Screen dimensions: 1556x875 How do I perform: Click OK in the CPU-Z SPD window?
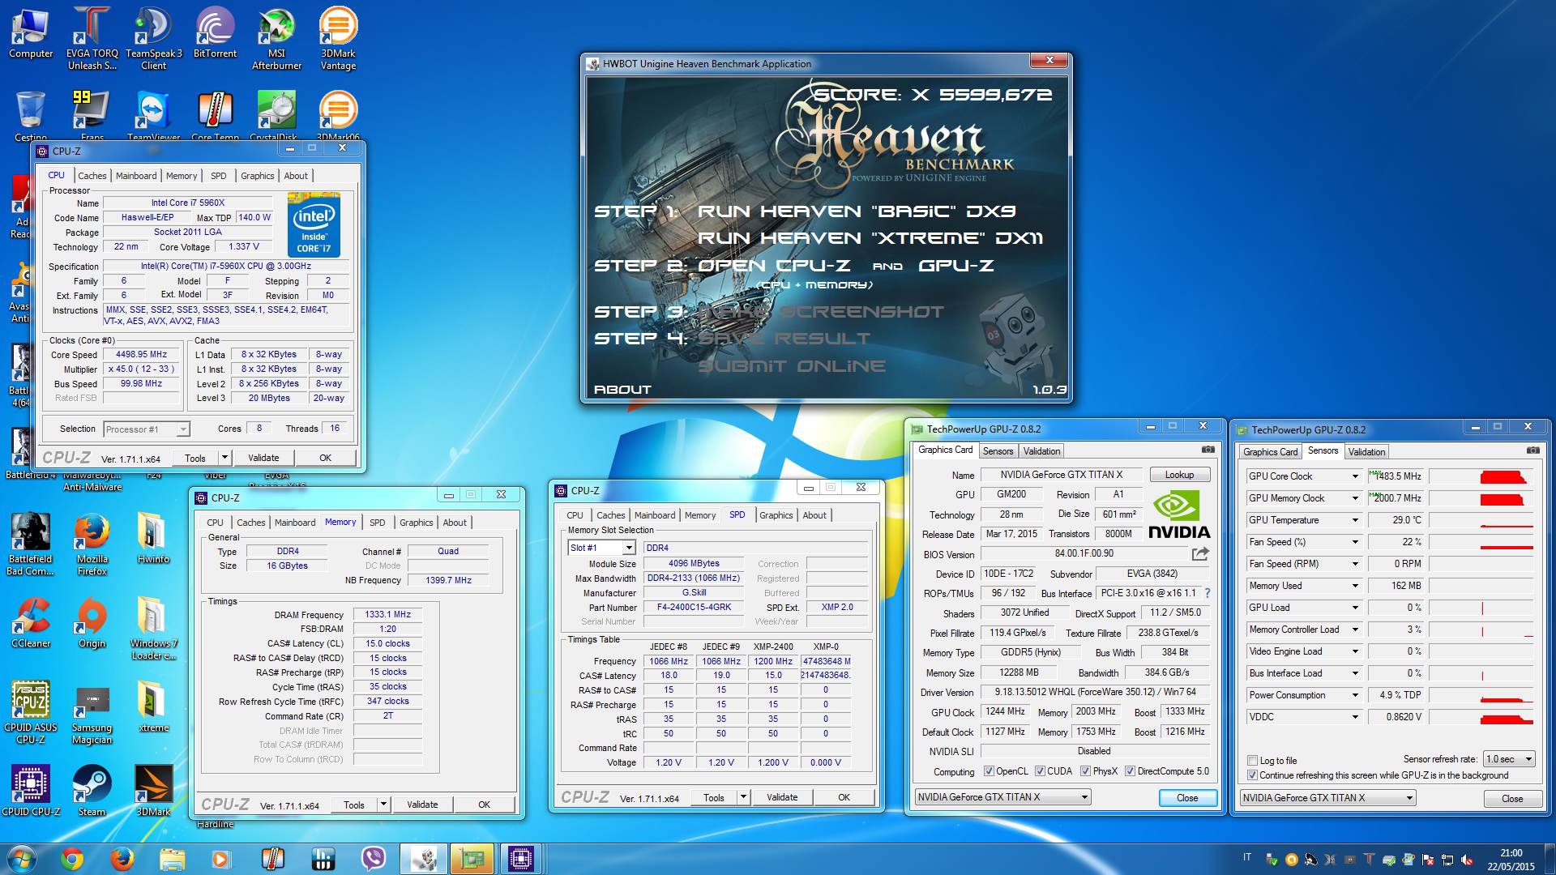(844, 797)
